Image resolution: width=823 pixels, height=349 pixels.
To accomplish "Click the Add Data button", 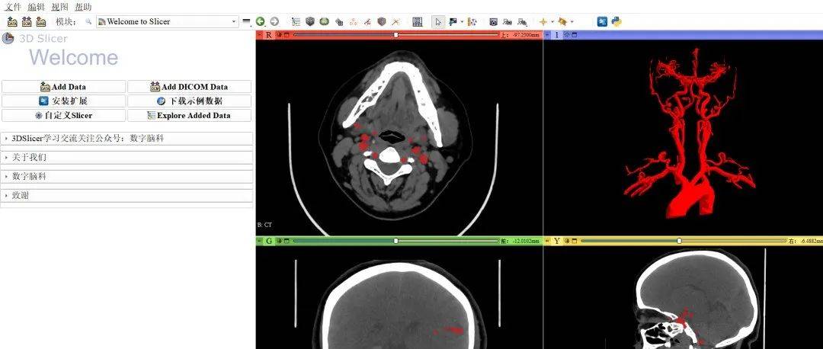I will [63, 87].
